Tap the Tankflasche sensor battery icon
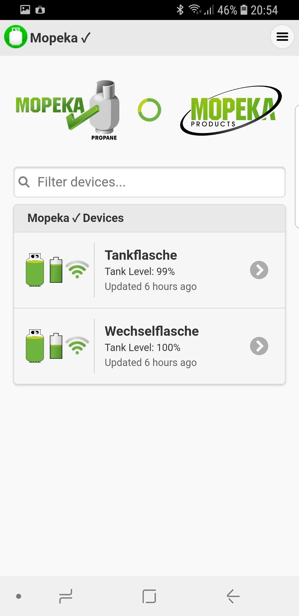The width and height of the screenshot is (299, 616). 56,270
